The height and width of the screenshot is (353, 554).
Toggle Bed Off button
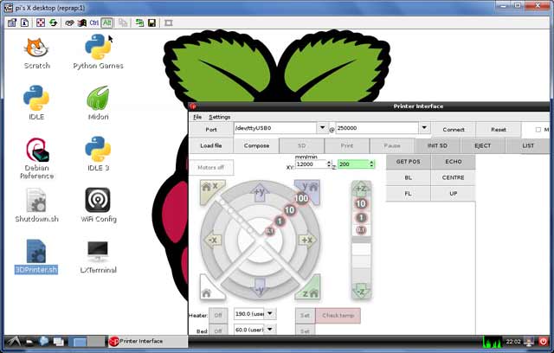tap(218, 331)
